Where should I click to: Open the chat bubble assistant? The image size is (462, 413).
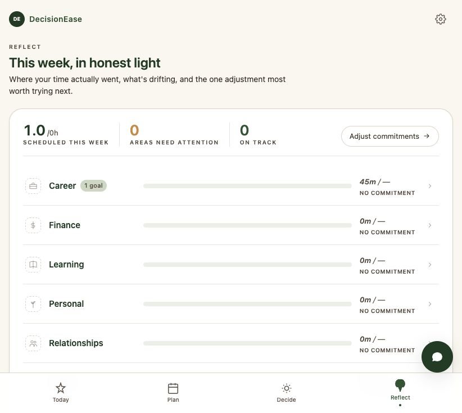[437, 357]
